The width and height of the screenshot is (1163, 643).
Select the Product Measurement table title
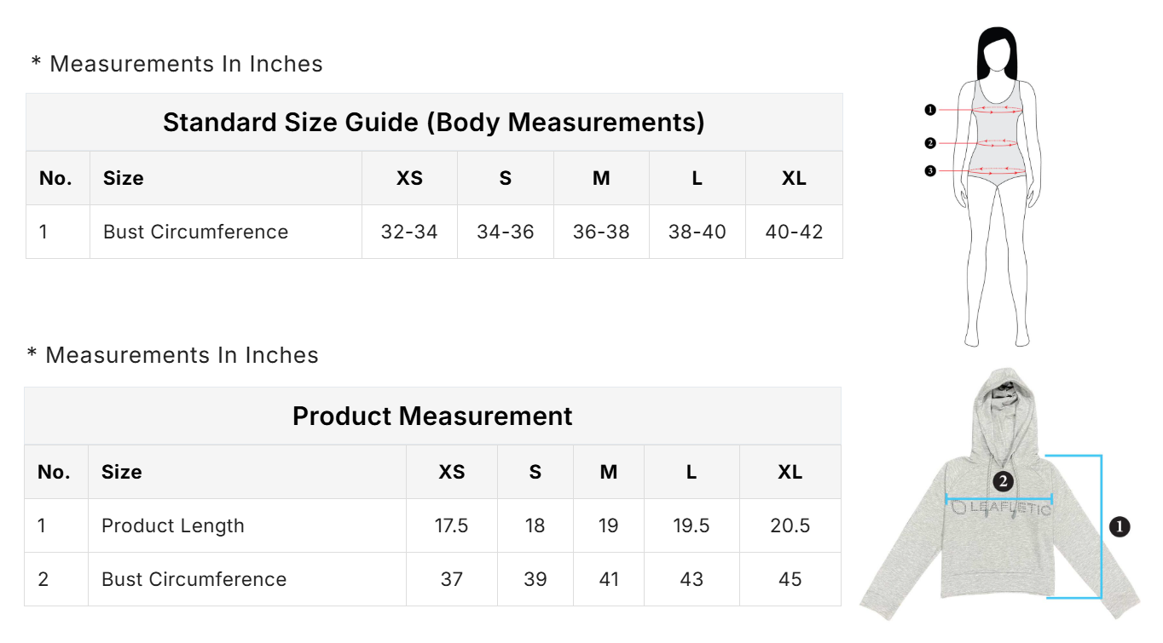coord(432,416)
